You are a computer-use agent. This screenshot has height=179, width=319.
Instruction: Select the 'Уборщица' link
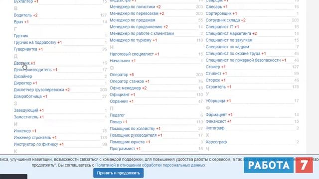[x=215, y=101]
